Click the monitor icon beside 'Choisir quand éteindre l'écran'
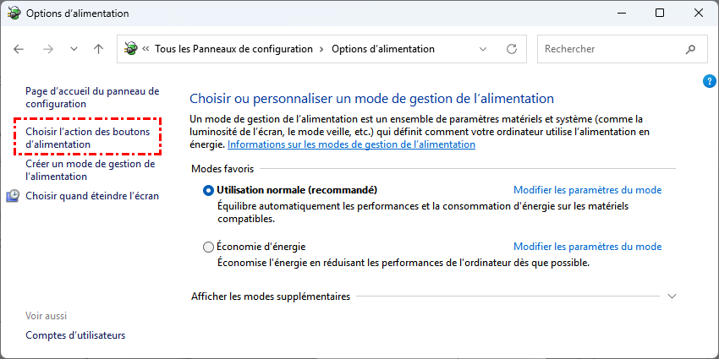This screenshot has height=359, width=719. click(14, 196)
